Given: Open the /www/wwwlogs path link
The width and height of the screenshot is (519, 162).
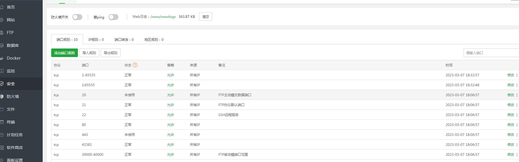Looking at the screenshot, I should (163, 17).
